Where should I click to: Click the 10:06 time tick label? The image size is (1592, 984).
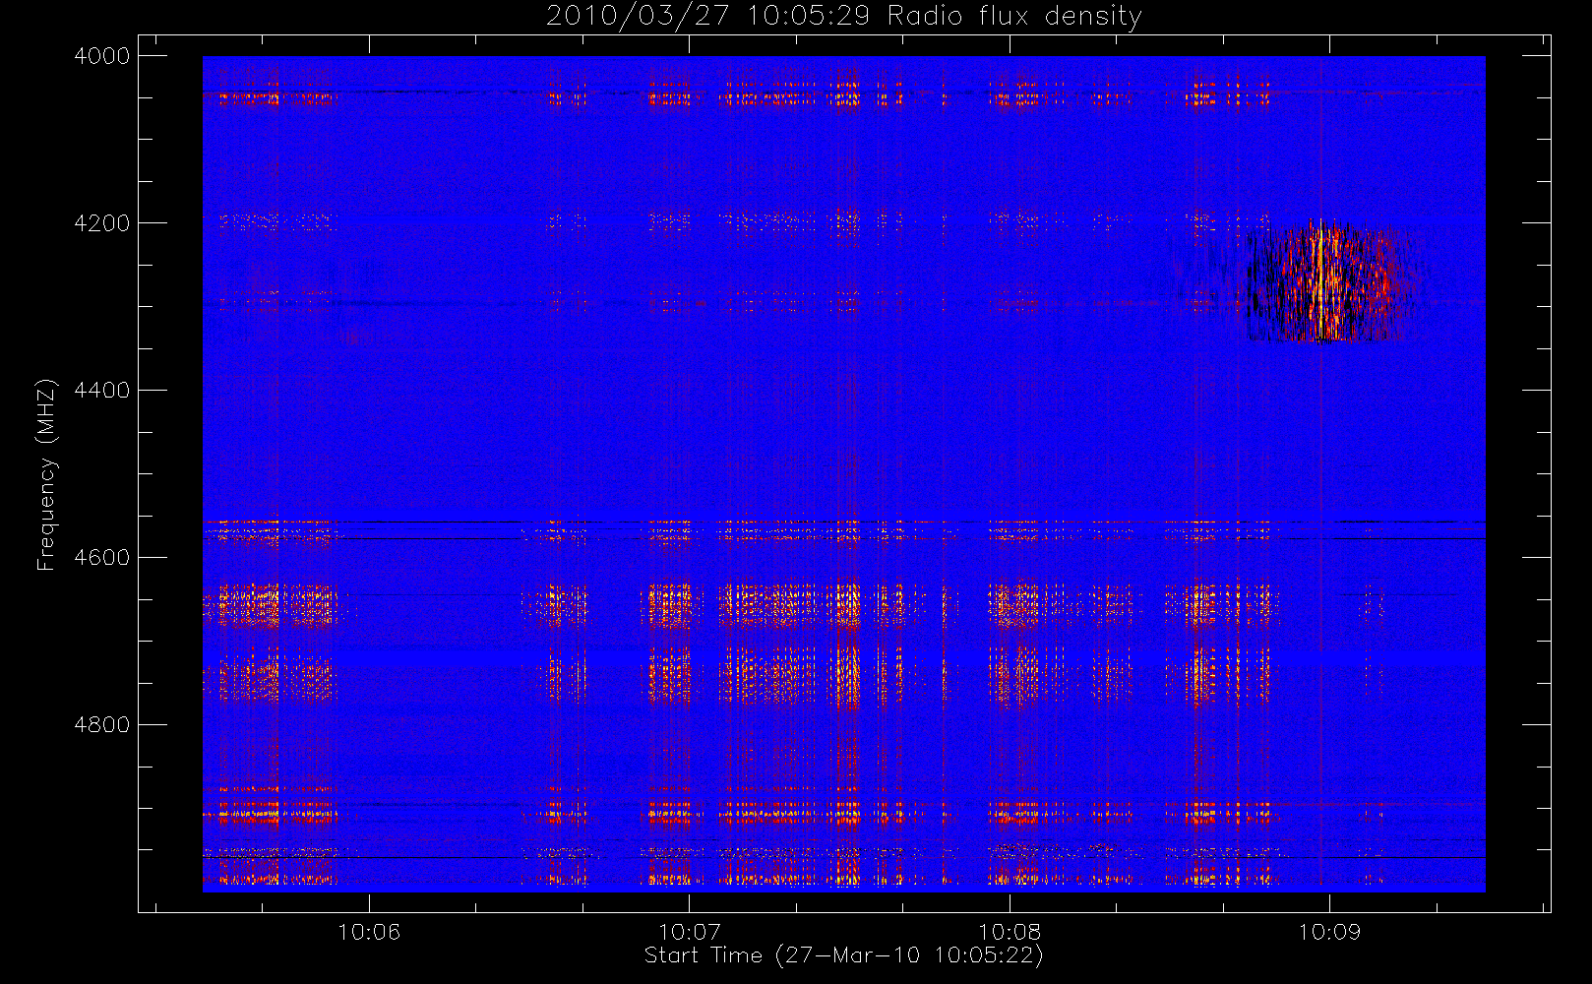tap(369, 932)
